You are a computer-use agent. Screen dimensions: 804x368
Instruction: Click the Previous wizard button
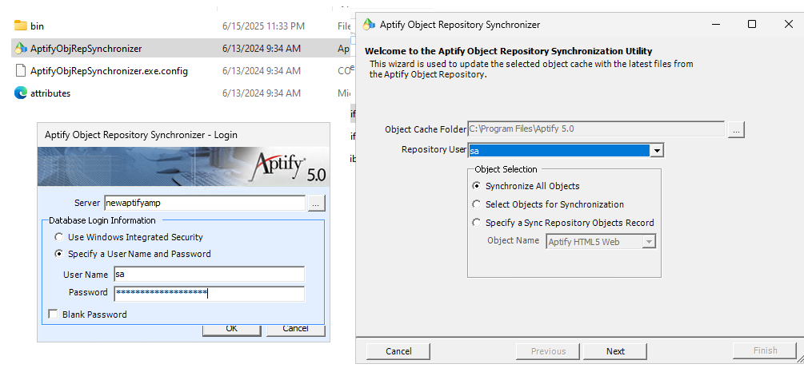(x=548, y=351)
